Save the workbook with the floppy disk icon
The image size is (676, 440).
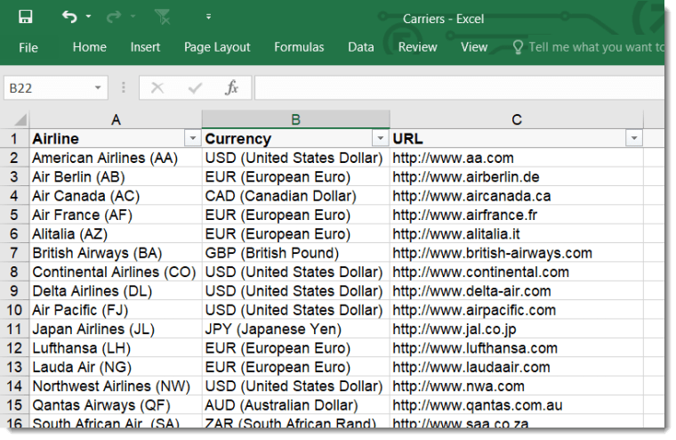[26, 17]
